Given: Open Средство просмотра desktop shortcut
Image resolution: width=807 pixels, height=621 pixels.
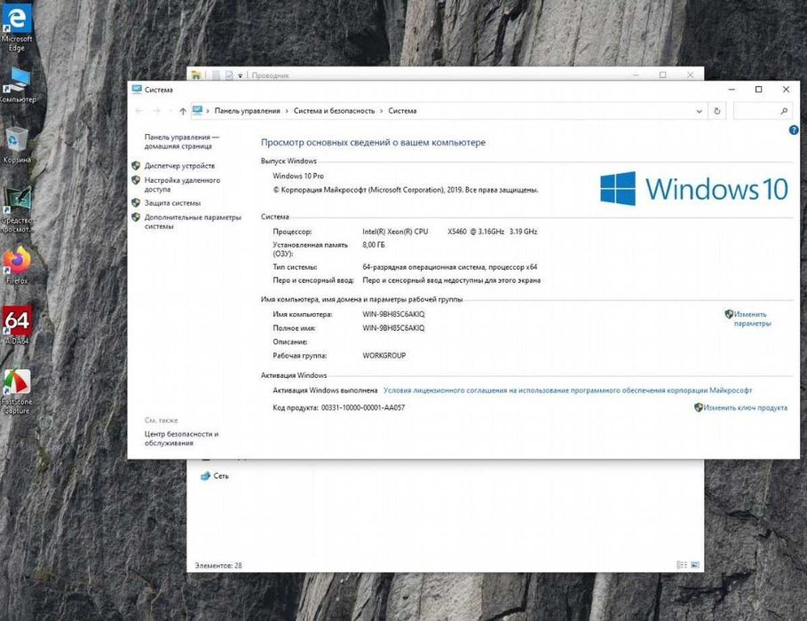Looking at the screenshot, I should pyautogui.click(x=17, y=210).
